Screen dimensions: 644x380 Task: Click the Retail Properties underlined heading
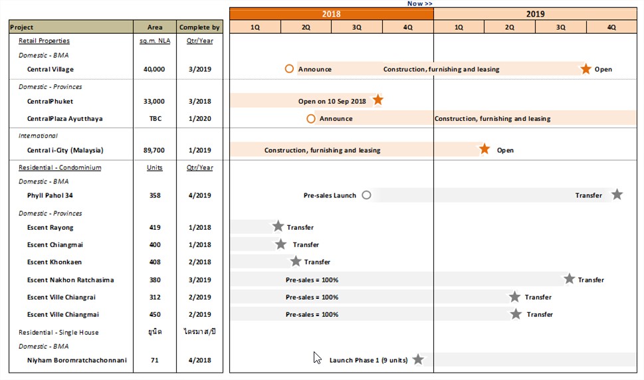click(x=44, y=41)
